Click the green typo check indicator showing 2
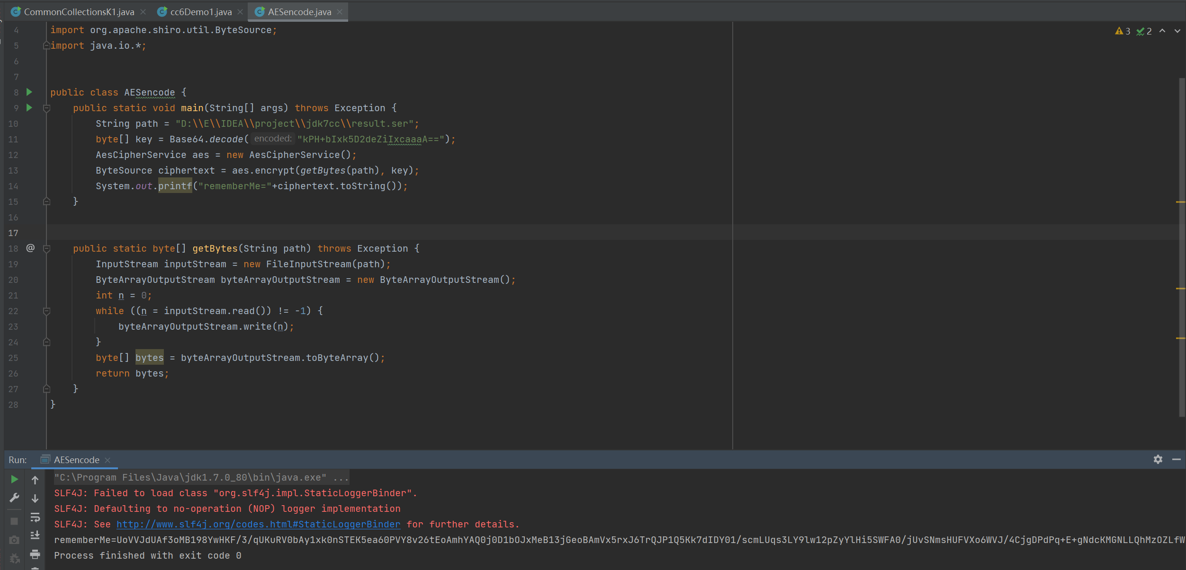Viewport: 1186px width, 570px height. pos(1144,31)
